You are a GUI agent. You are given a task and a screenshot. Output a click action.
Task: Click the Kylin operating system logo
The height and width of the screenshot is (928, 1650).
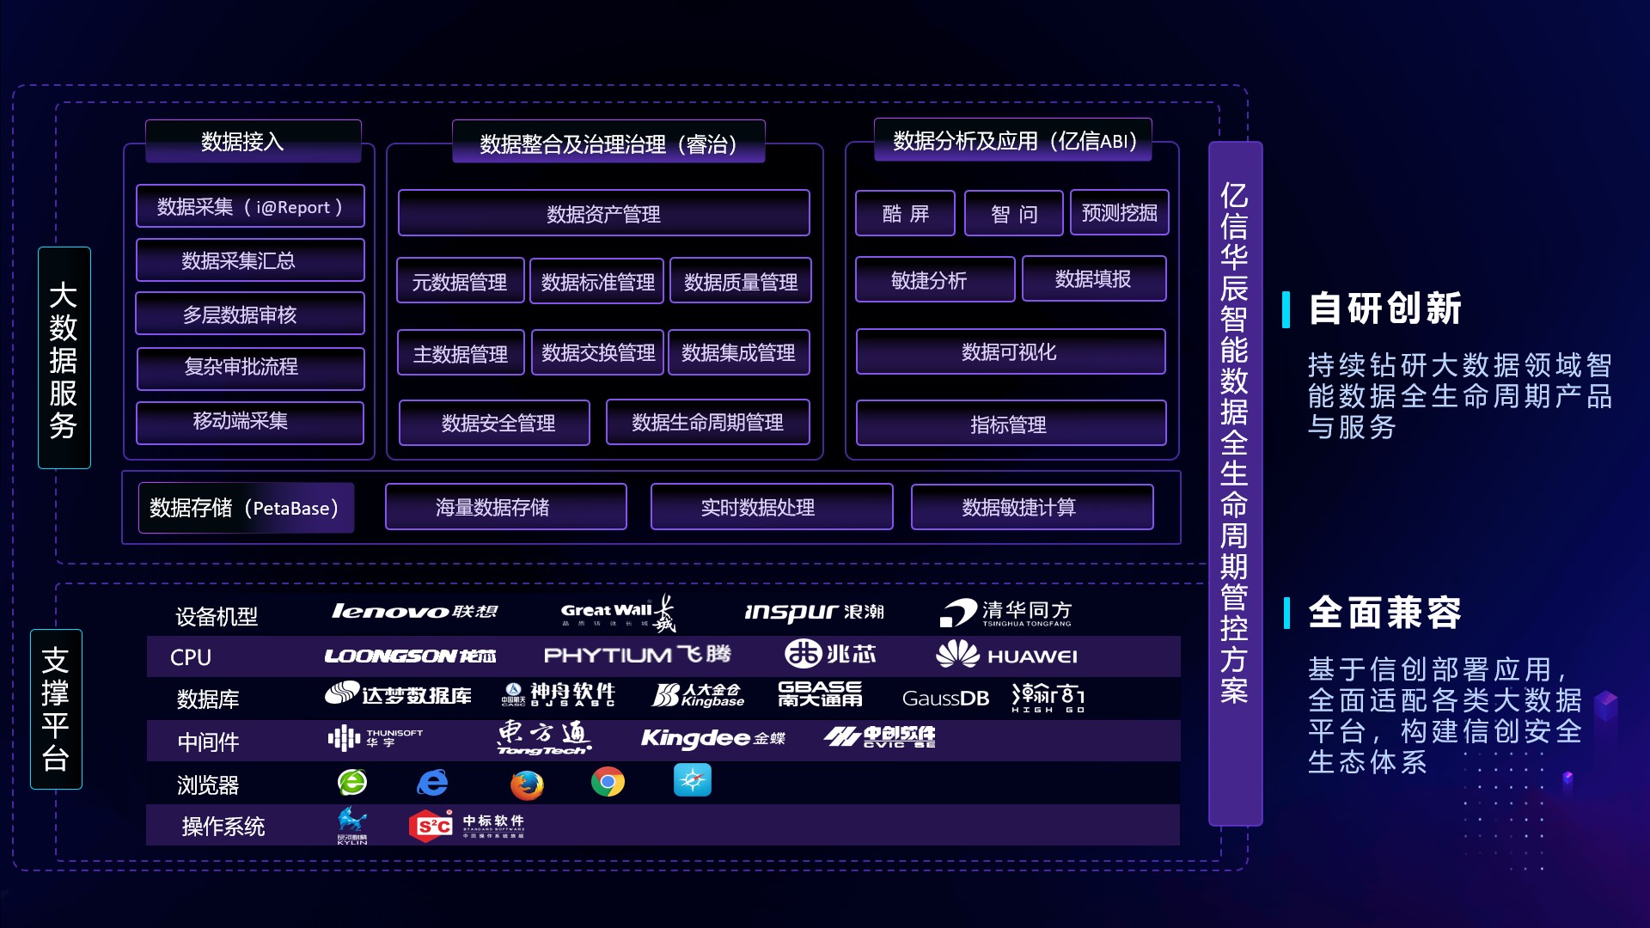(352, 825)
